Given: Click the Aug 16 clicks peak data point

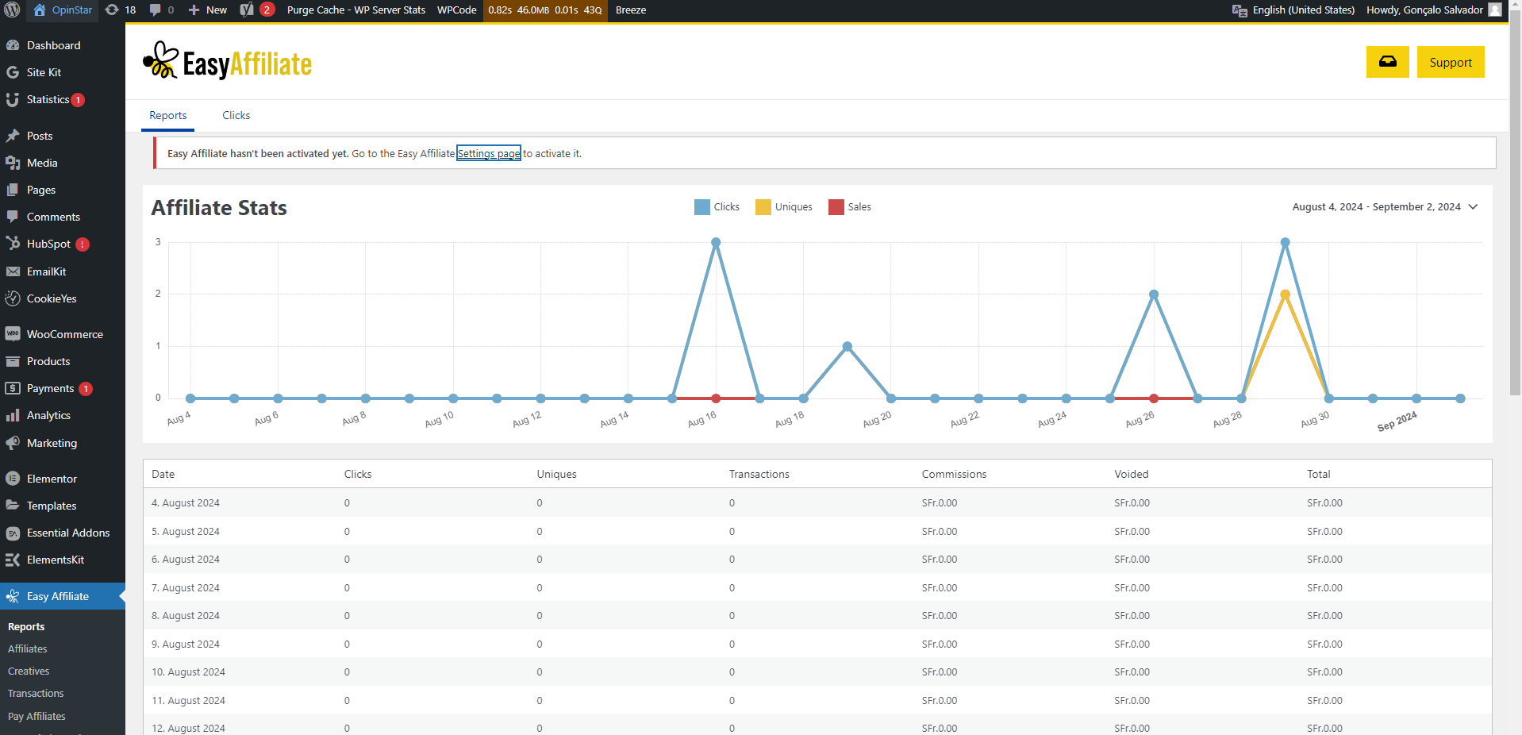Looking at the screenshot, I should click(x=716, y=243).
